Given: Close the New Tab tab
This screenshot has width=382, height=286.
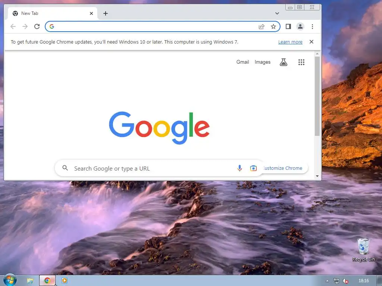Looking at the screenshot, I should coord(91,13).
